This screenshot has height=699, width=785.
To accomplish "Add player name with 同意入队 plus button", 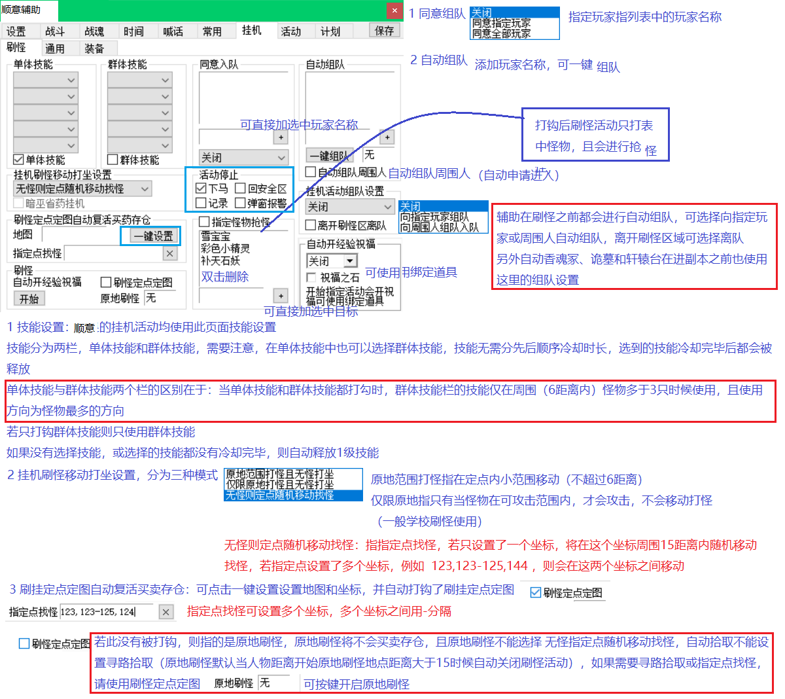I will (x=281, y=137).
